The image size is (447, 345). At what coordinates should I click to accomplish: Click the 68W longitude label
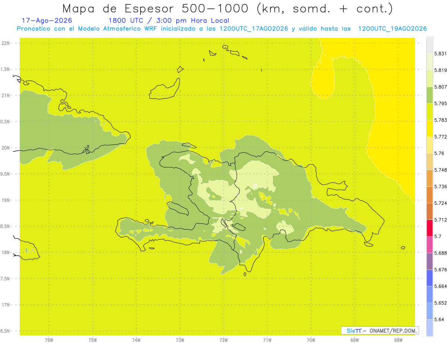pos(398,339)
